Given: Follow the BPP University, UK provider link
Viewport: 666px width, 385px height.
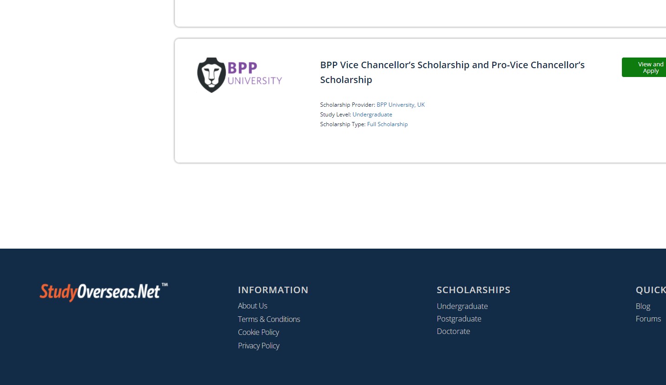Looking at the screenshot, I should [400, 105].
